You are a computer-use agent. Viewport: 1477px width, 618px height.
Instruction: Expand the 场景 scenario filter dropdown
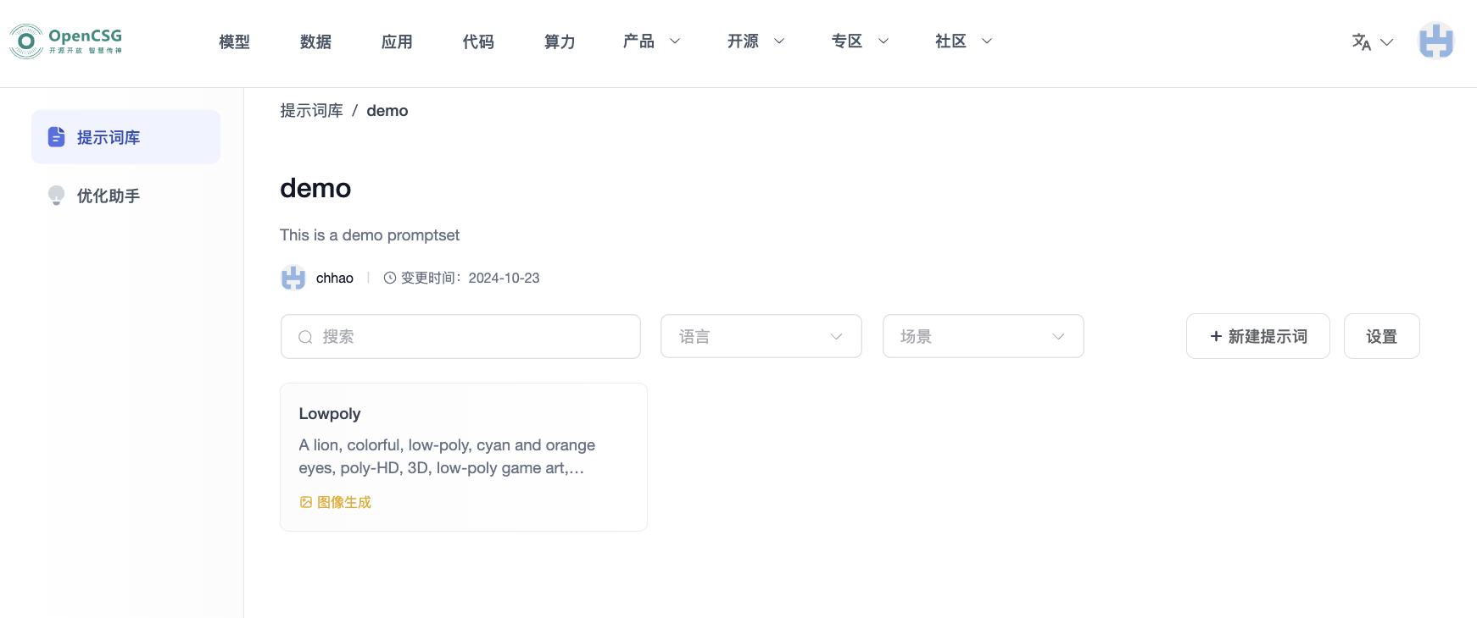click(983, 336)
